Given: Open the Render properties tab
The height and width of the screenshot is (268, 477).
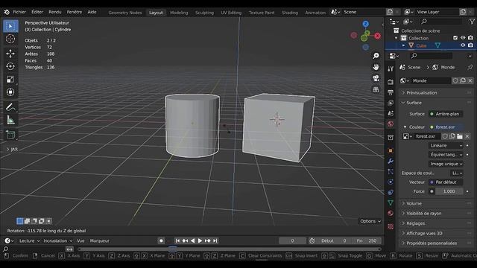Looking at the screenshot, I should pyautogui.click(x=391, y=82).
